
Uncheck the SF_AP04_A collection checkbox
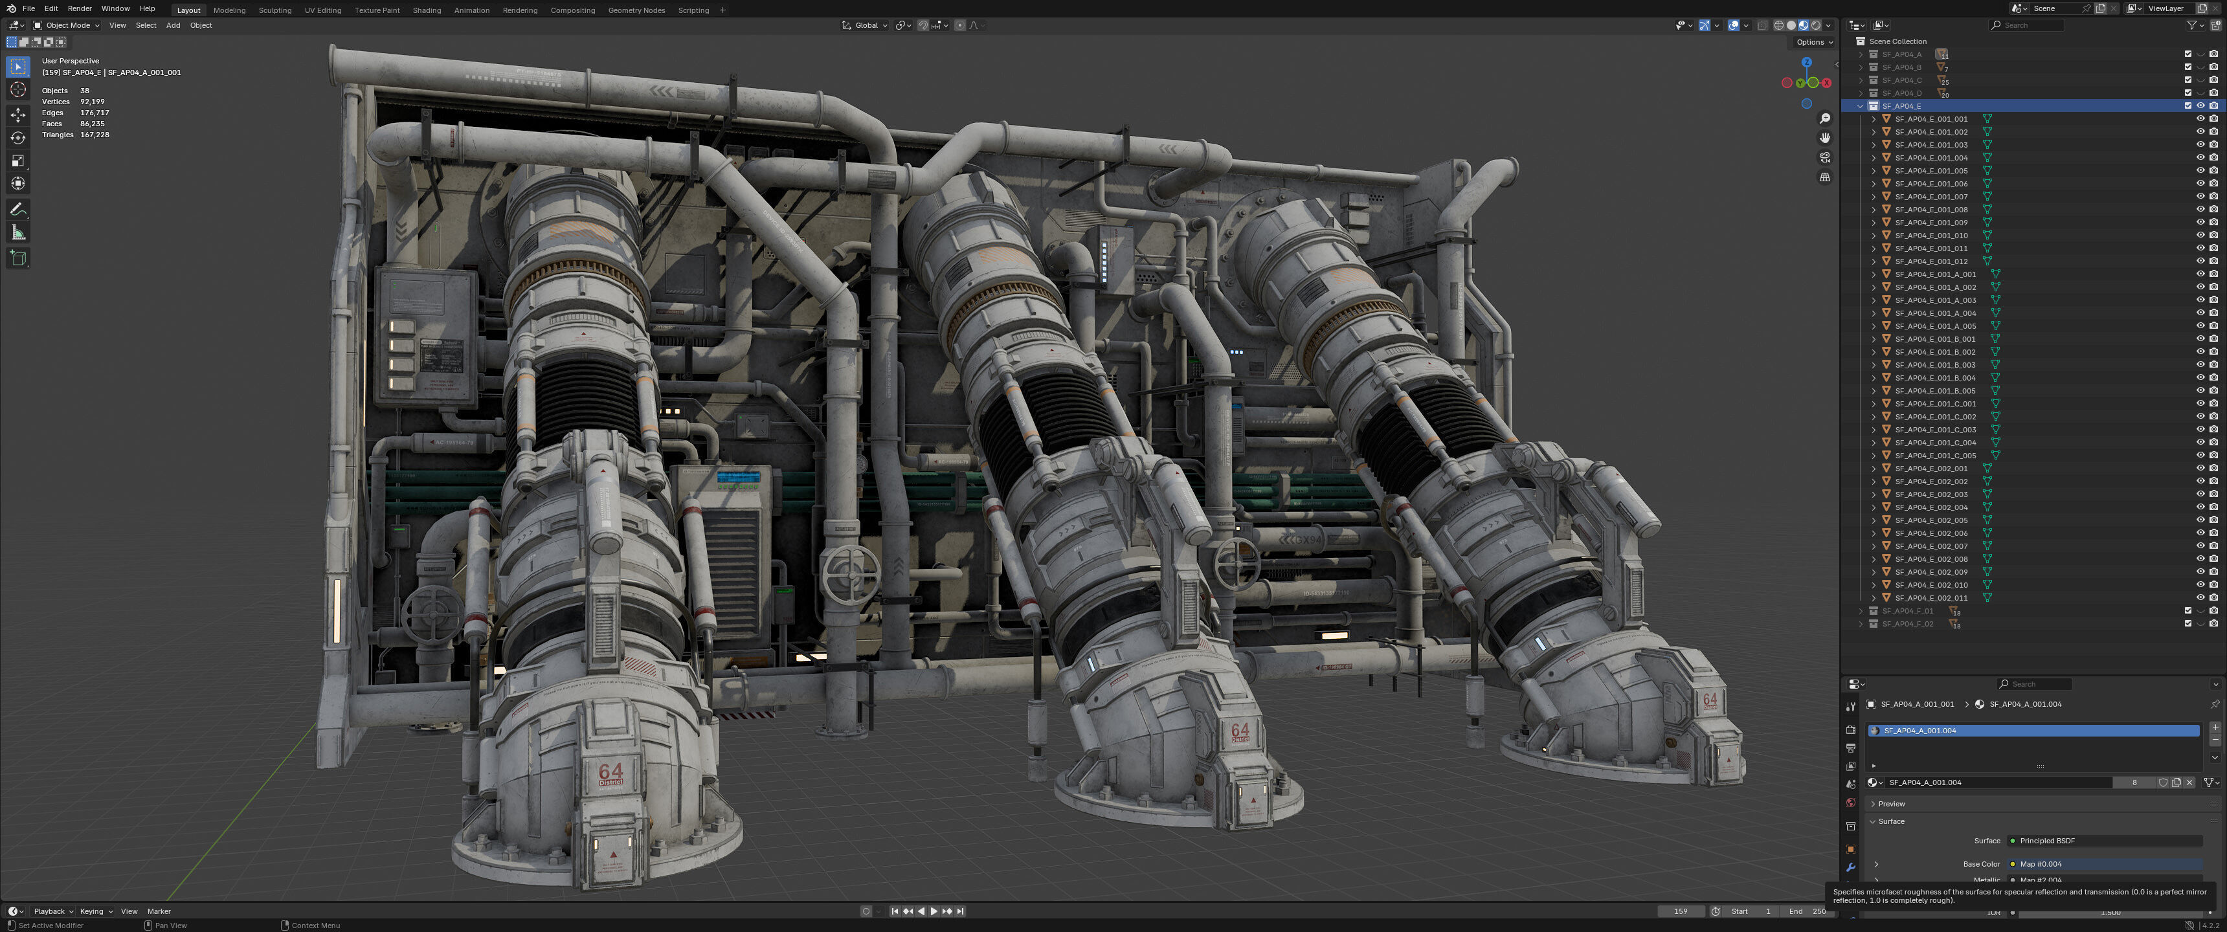tap(2188, 54)
